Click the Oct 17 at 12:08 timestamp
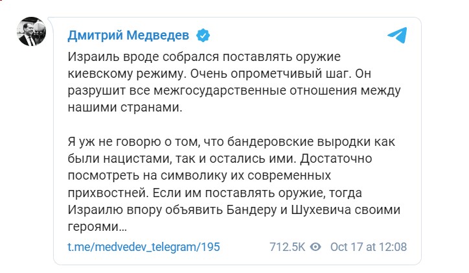469x273 pixels. (x=368, y=247)
